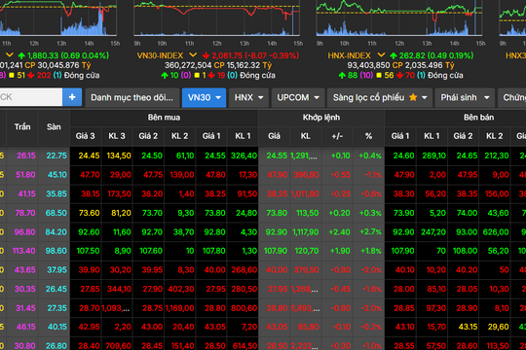Click the blue plus add-symbol button
Viewport: 526px width, 350px height.
pyautogui.click(x=72, y=97)
